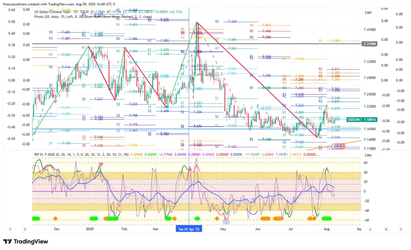
Task: Click the R4 7.336 pivot label
Action: pyautogui.click(x=293, y=59)
